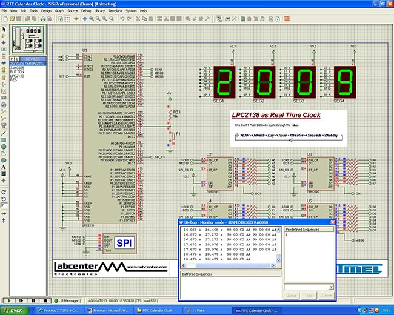Screen dimensions: 394x315
Task: Click the SPI Debug horizontal scrollbar
Action: point(229,265)
